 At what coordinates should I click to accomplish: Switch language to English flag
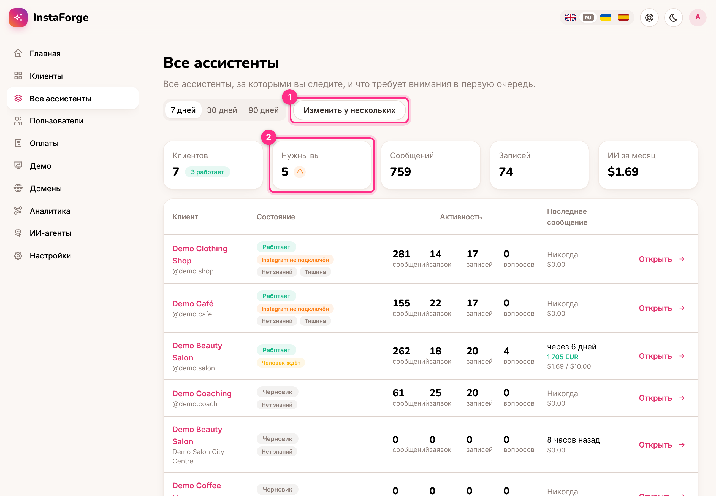tap(570, 17)
